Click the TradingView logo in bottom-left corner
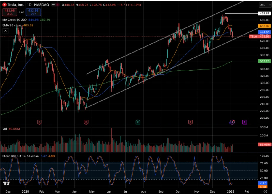 click(6, 184)
